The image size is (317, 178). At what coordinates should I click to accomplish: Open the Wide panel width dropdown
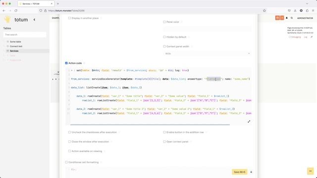[207, 53]
